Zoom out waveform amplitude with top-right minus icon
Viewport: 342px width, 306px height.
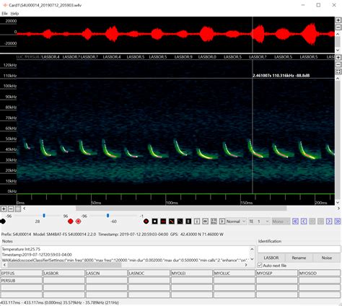(338, 27)
